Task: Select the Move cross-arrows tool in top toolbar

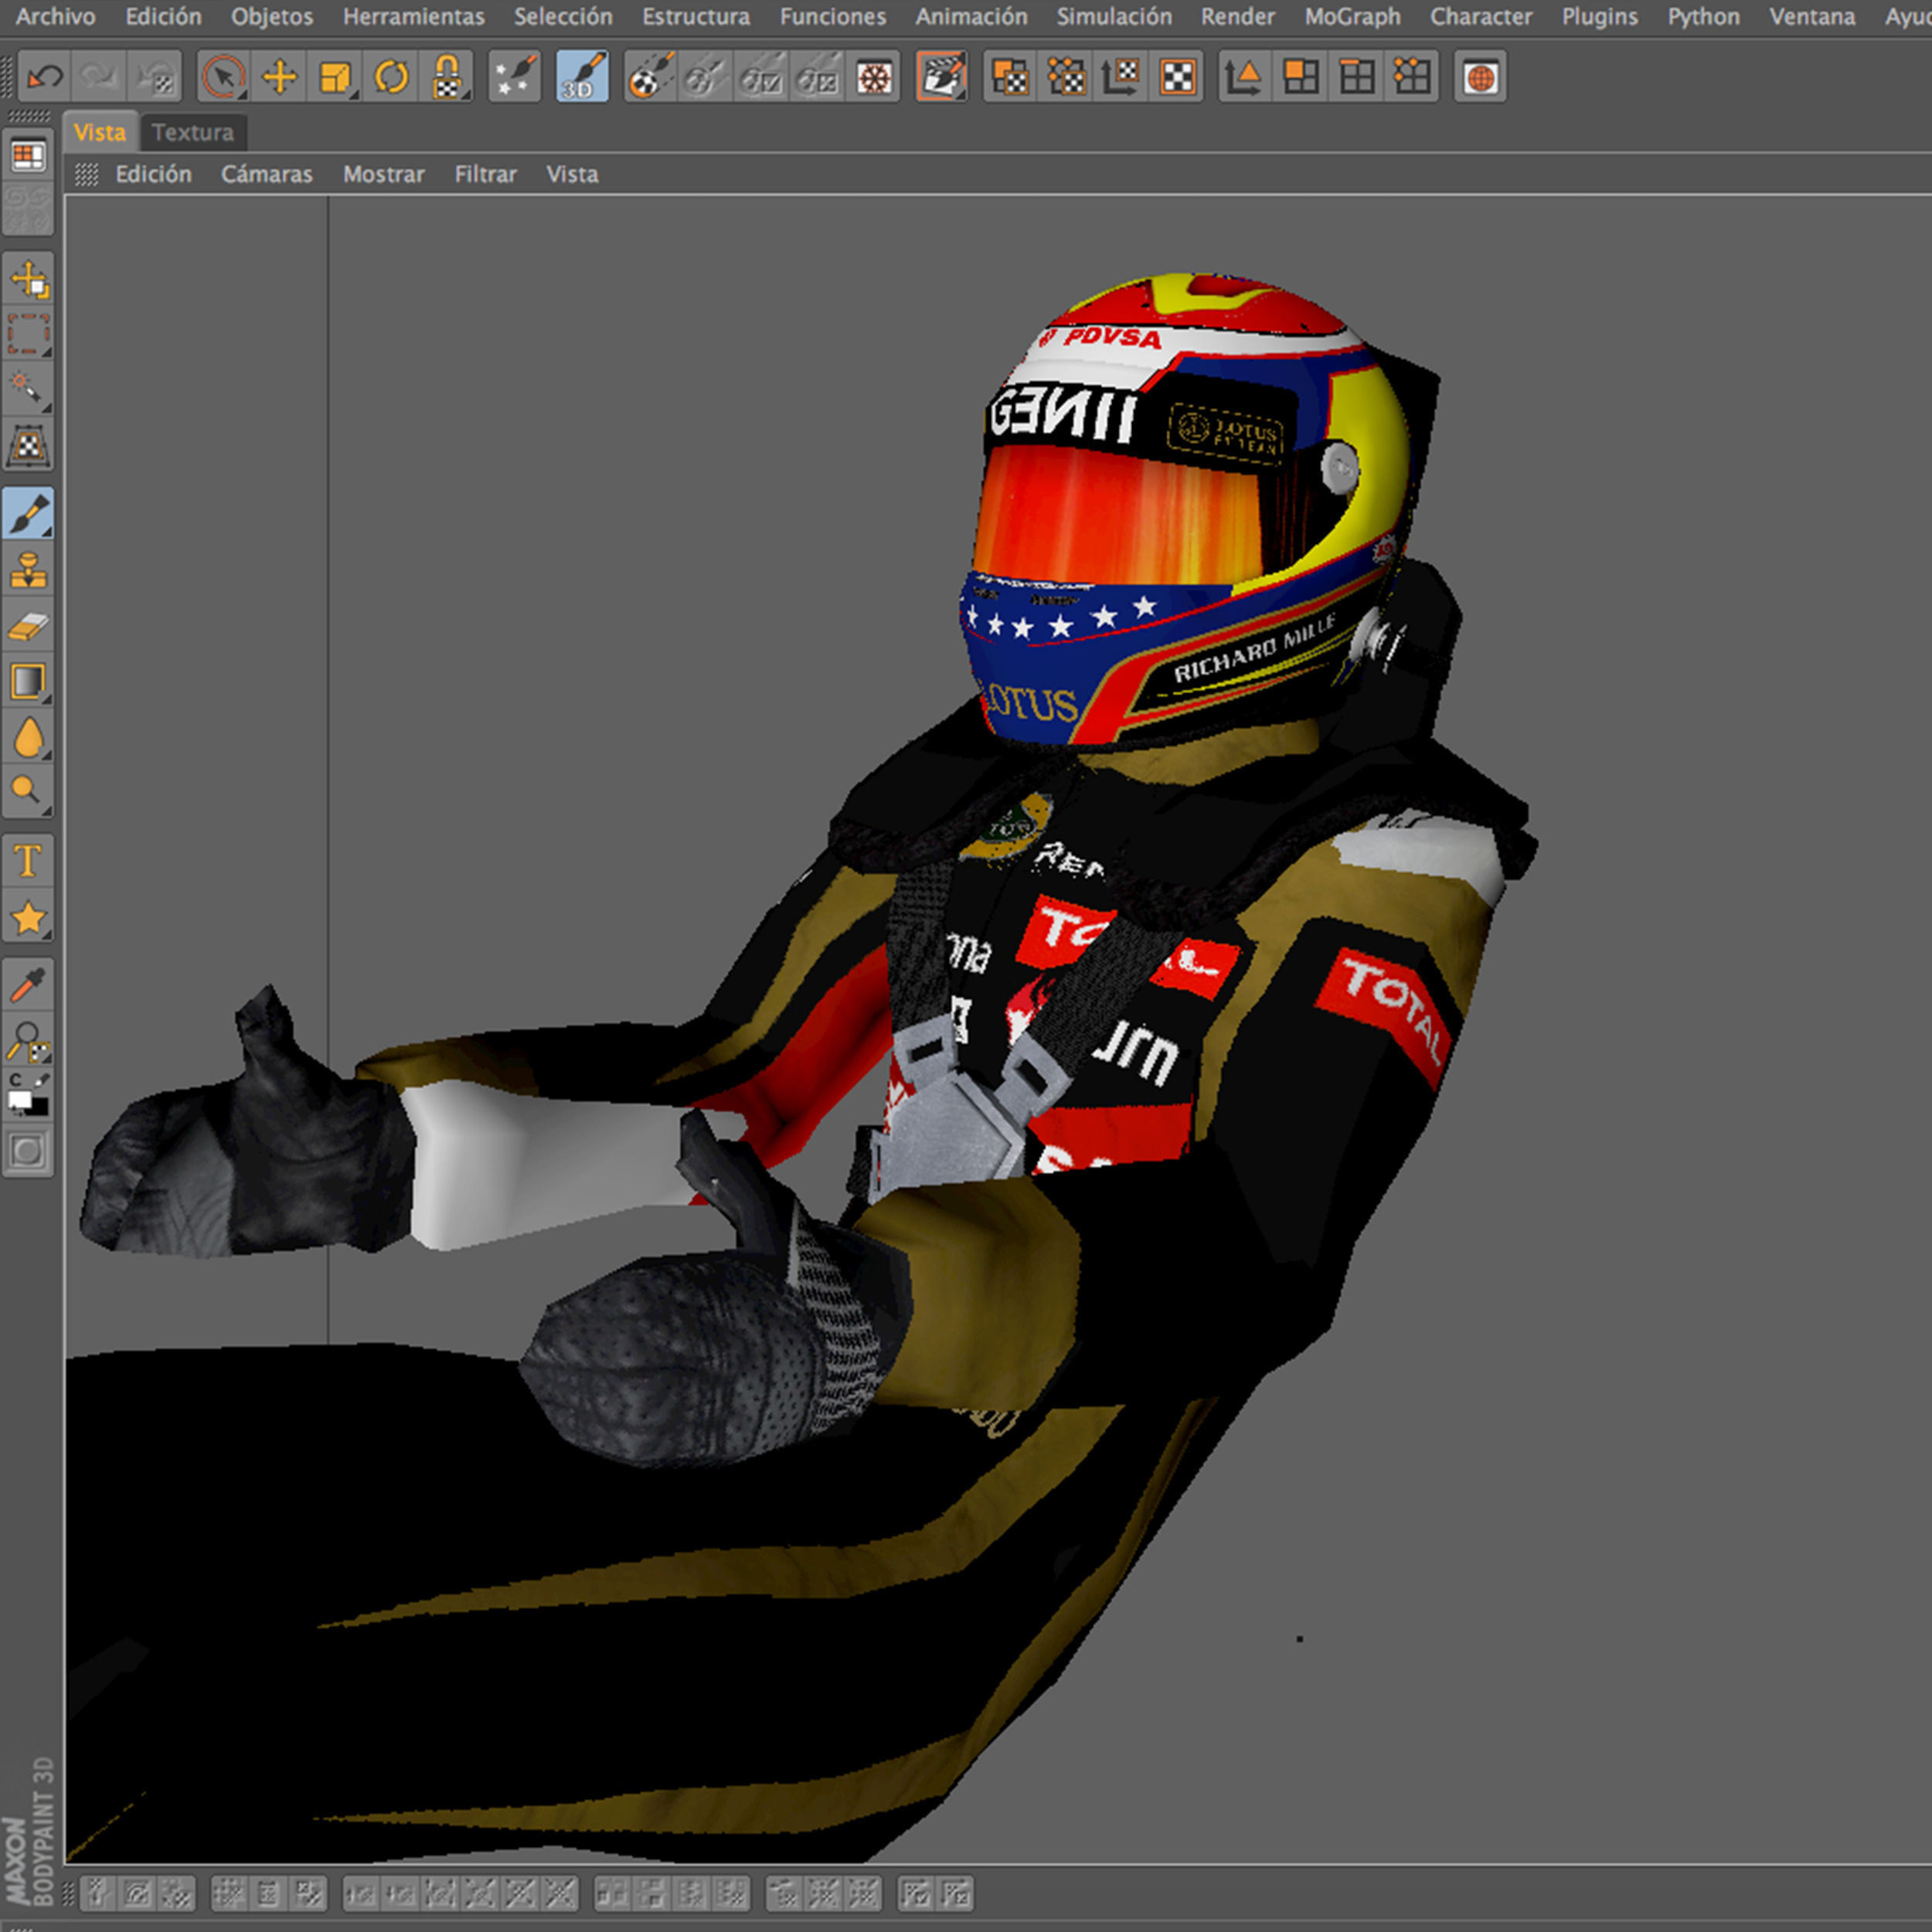Action: (279, 77)
